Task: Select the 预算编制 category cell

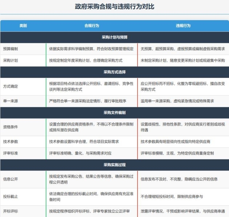Action: tap(10, 49)
